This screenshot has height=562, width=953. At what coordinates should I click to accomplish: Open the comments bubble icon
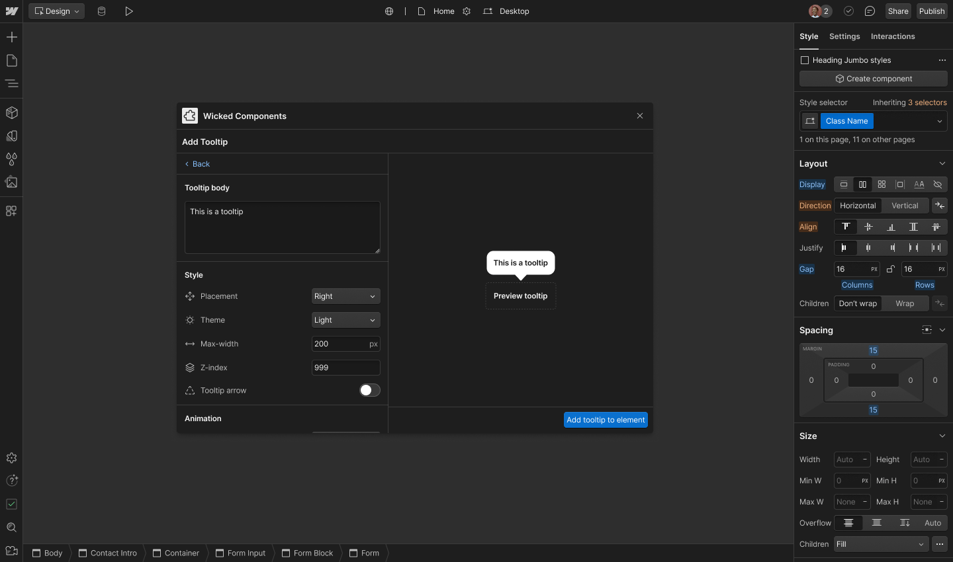[870, 11]
